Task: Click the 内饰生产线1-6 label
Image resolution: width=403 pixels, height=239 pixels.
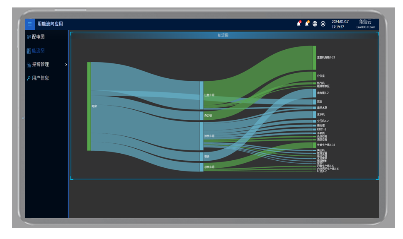Action: click(x=325, y=166)
